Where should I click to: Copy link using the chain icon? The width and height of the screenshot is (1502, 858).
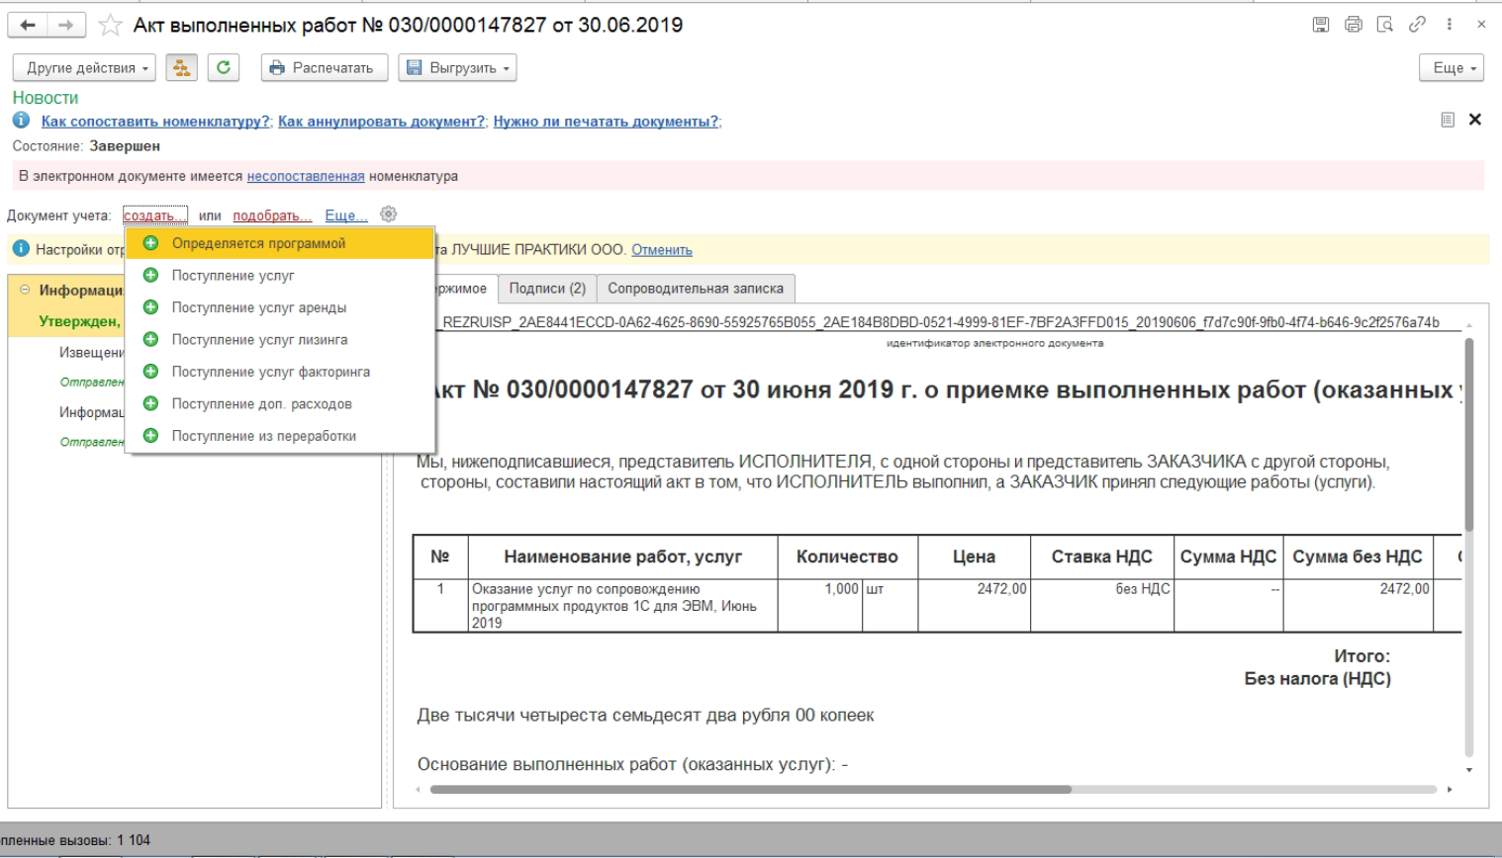point(1417,25)
